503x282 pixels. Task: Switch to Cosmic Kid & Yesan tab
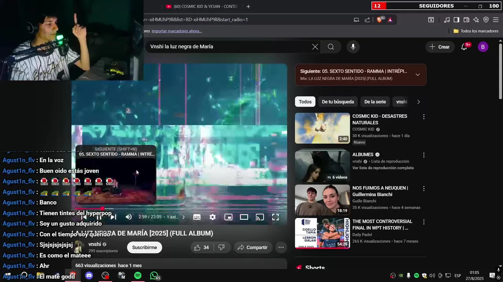[x=202, y=6]
